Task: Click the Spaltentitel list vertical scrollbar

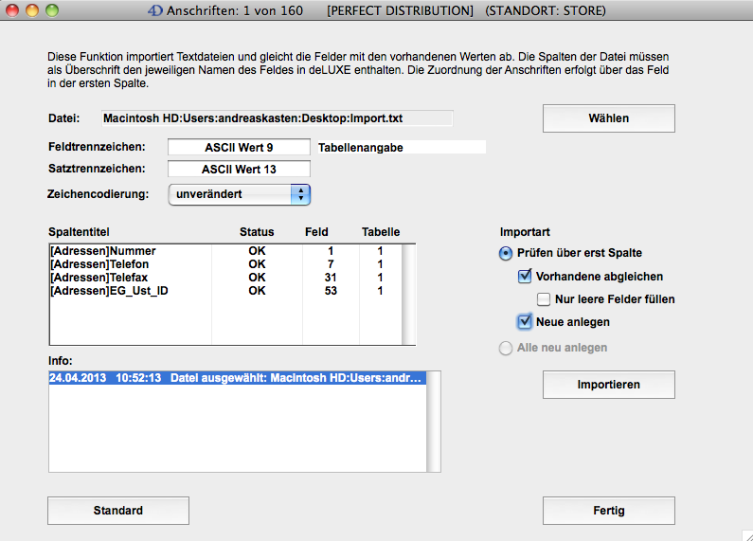Action: pos(408,295)
